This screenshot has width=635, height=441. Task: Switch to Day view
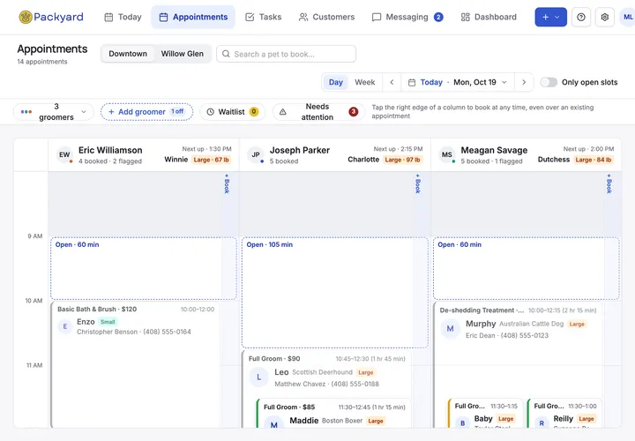pos(336,82)
